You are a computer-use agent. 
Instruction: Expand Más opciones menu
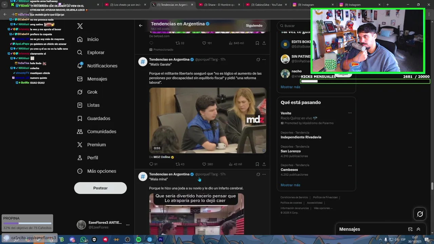pyautogui.click(x=97, y=171)
